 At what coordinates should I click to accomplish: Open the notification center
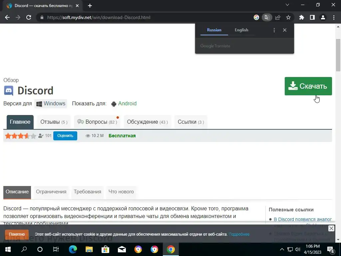coord(330,249)
